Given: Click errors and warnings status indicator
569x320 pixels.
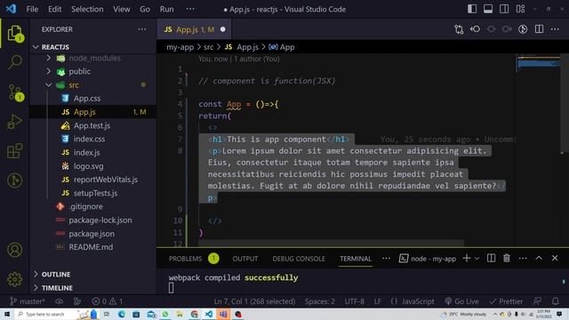Looking at the screenshot, I should point(108,301).
